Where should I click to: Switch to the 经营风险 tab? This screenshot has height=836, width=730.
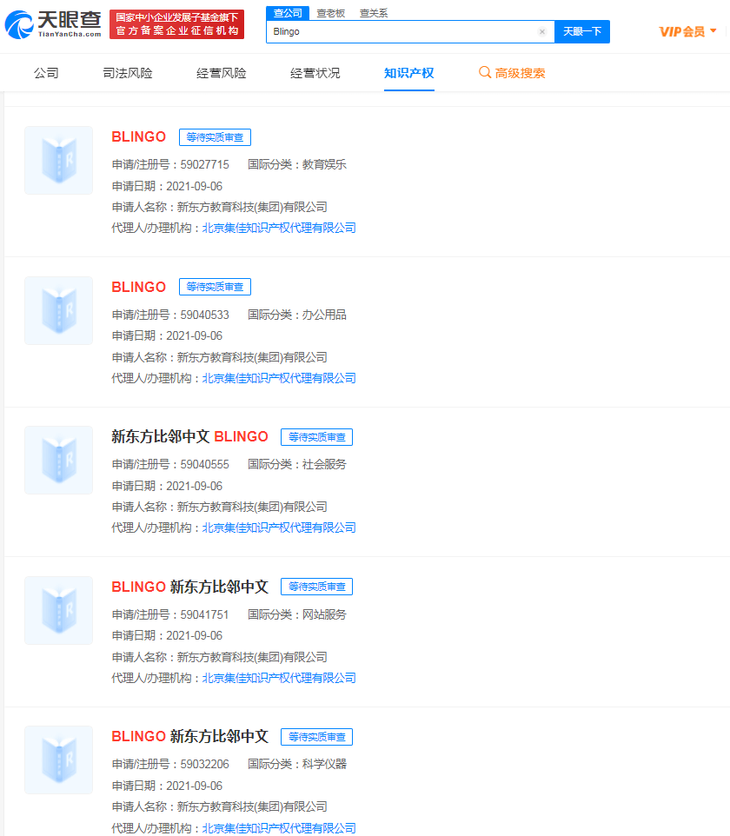[222, 73]
